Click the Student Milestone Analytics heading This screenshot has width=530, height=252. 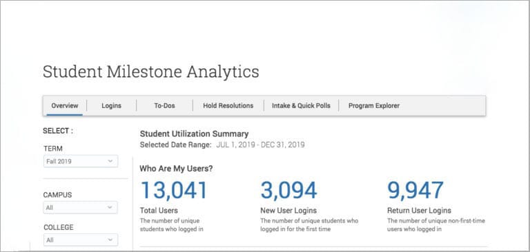[151, 72]
